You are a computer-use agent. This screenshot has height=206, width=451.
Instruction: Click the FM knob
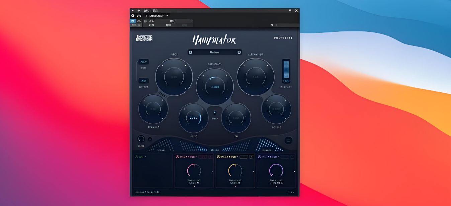(236, 118)
